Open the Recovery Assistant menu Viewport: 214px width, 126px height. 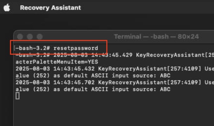(x=50, y=8)
